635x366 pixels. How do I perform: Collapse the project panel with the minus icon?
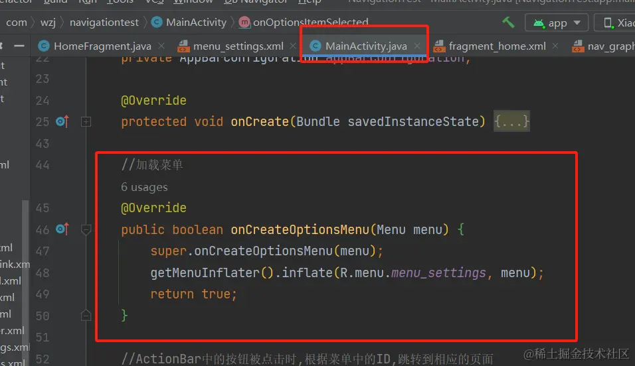point(19,46)
